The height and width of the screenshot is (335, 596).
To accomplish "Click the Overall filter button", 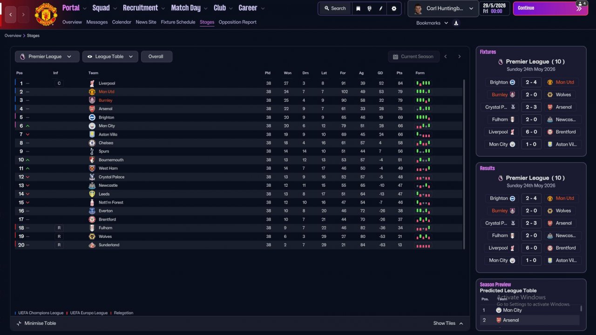I will (x=156, y=57).
